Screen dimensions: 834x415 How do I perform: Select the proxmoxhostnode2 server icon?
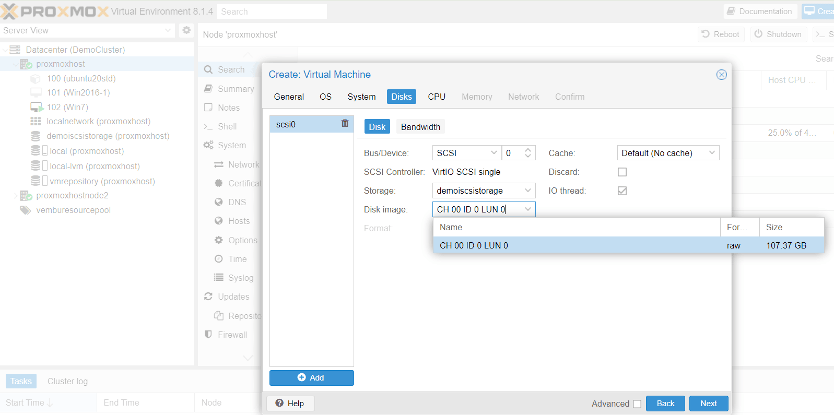click(26, 196)
